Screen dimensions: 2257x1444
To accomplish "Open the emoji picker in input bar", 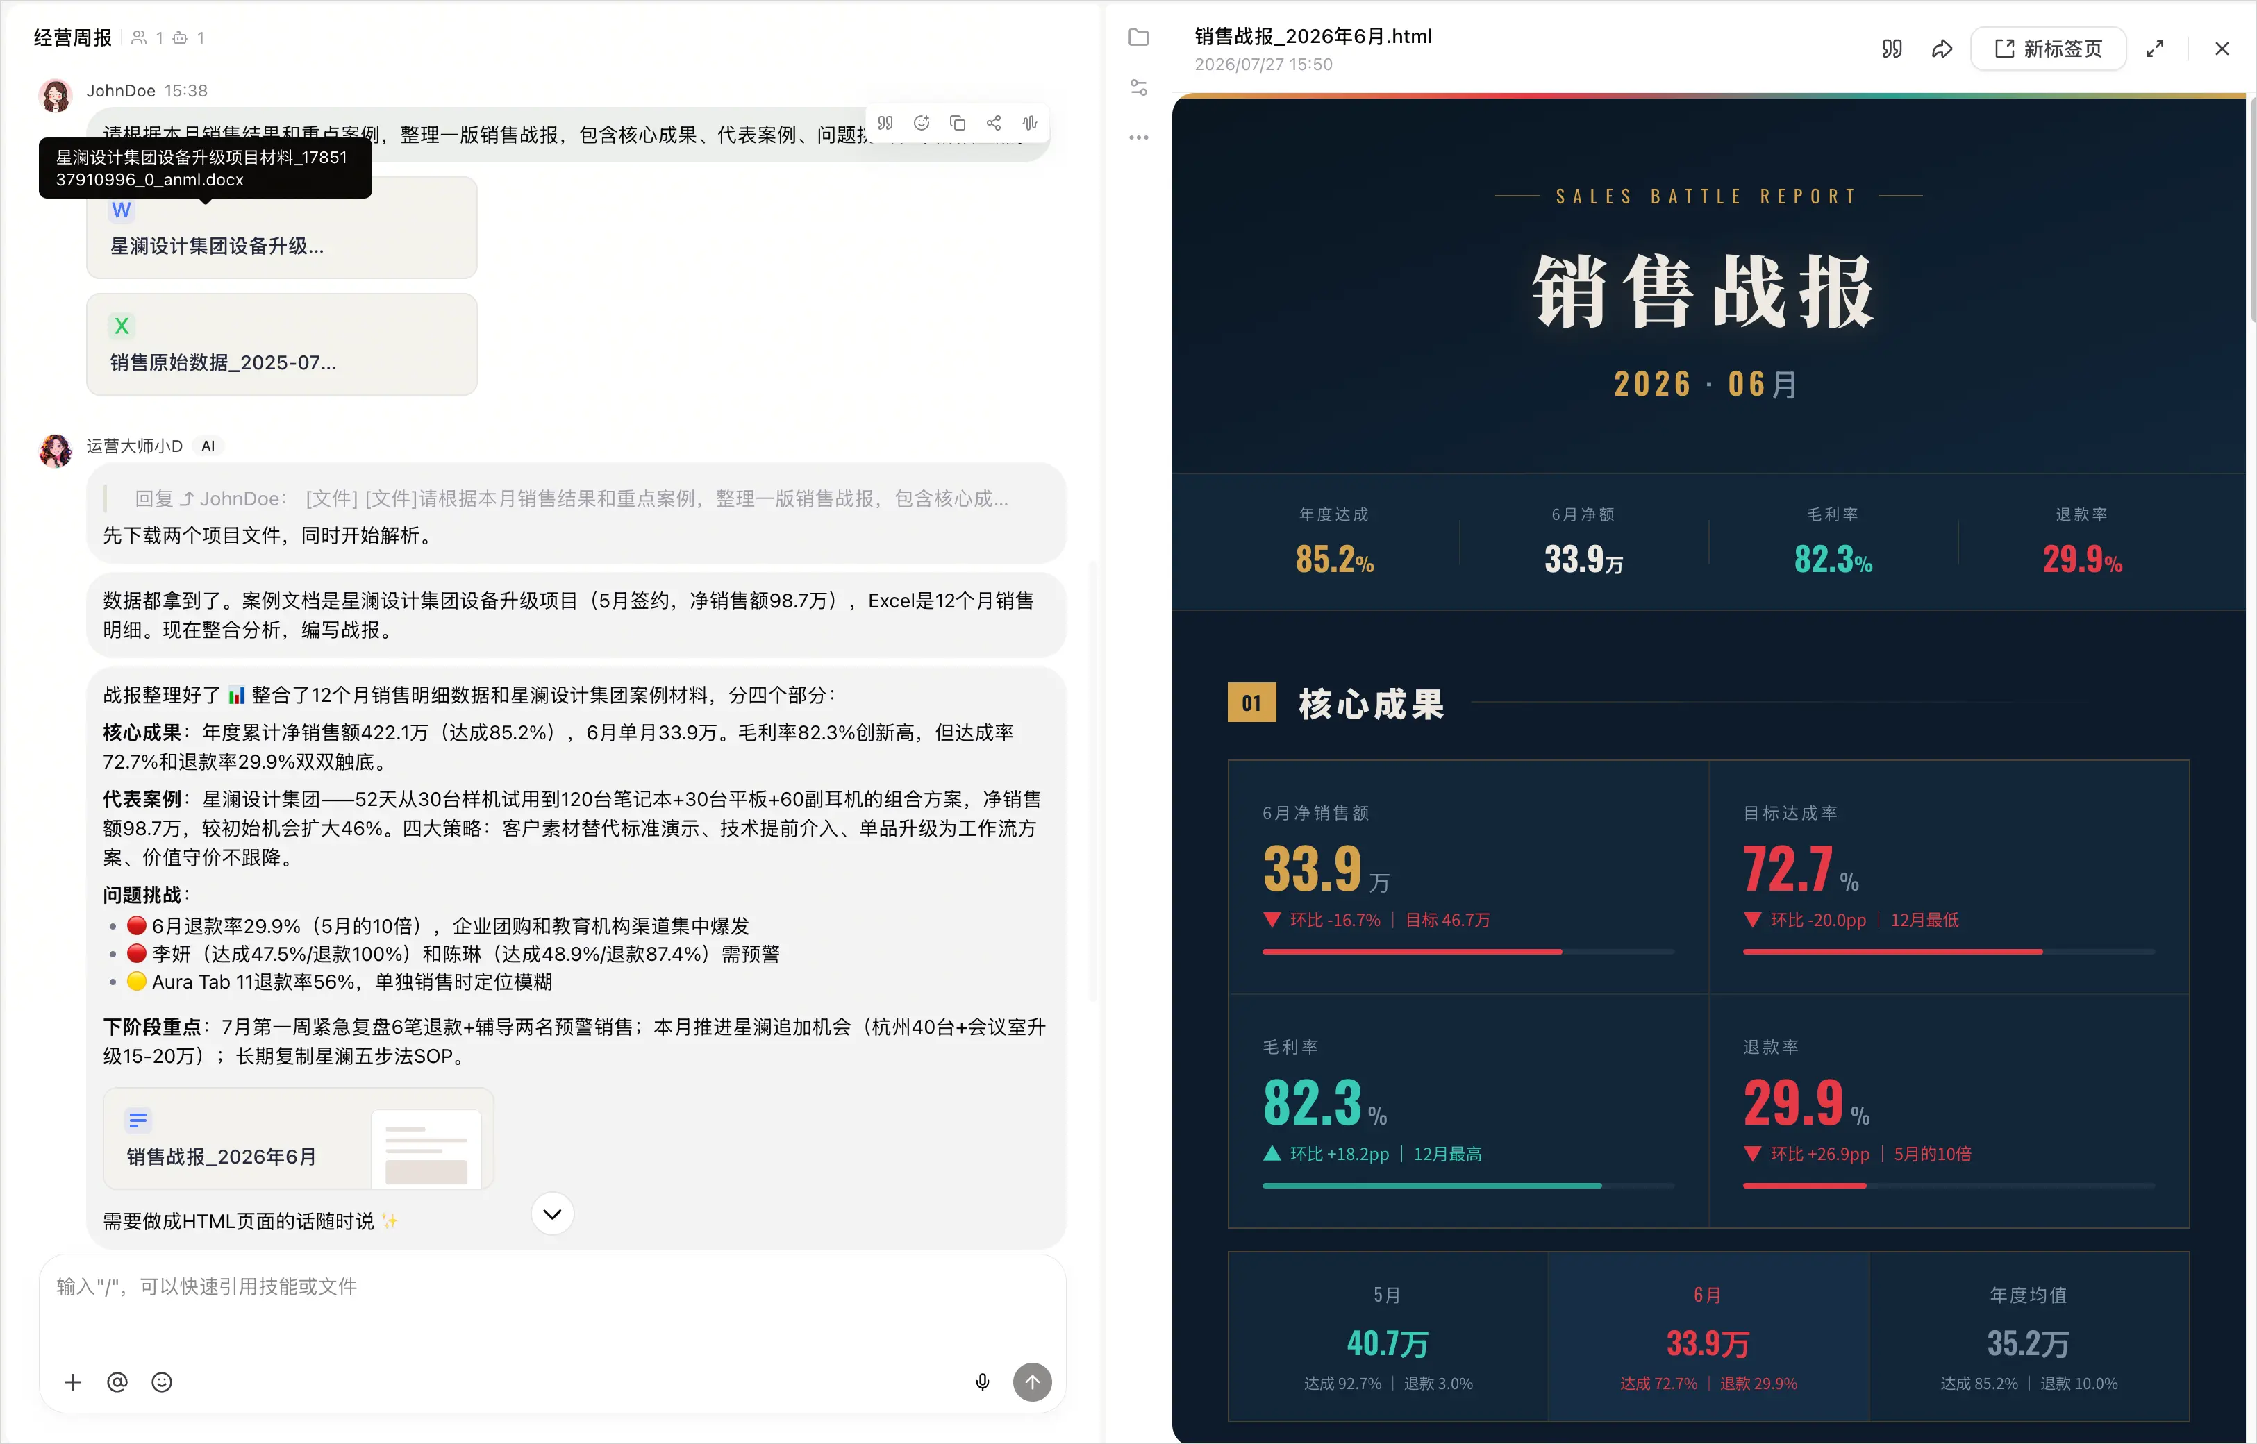I will click(163, 1382).
